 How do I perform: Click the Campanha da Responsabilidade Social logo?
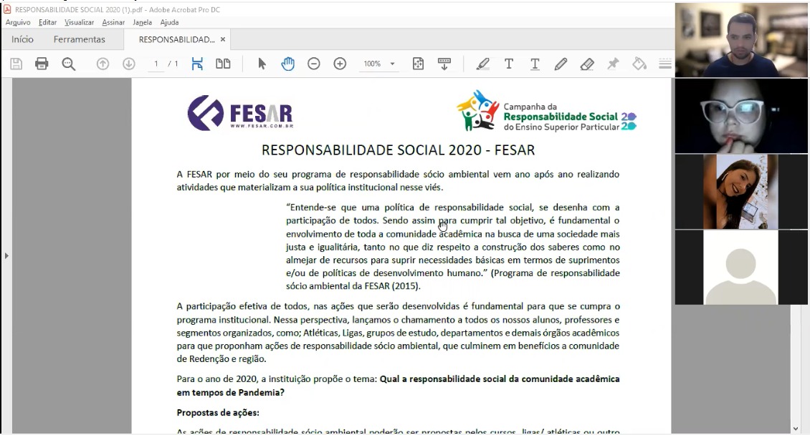click(x=546, y=111)
